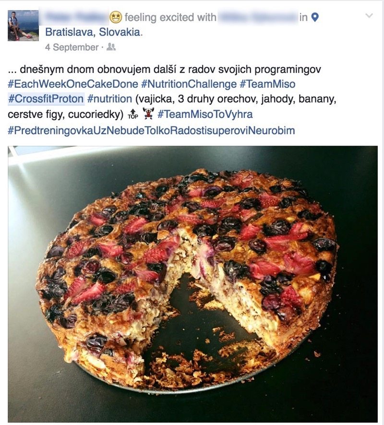Open the 4 September timestamp link

point(72,47)
